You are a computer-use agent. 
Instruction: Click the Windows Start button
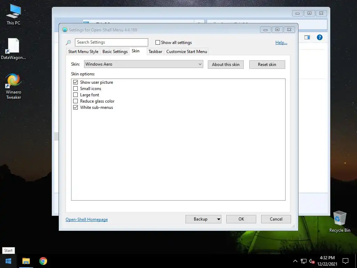click(x=8, y=261)
